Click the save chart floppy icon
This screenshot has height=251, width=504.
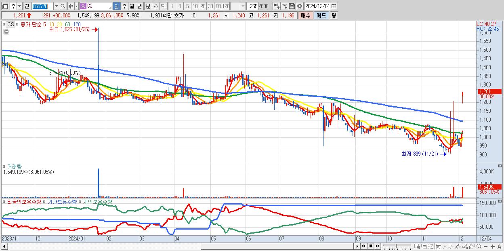tap(292, 6)
